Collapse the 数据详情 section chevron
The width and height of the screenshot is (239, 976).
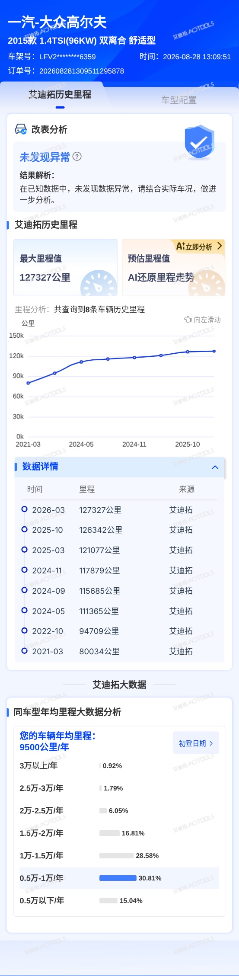click(x=215, y=467)
